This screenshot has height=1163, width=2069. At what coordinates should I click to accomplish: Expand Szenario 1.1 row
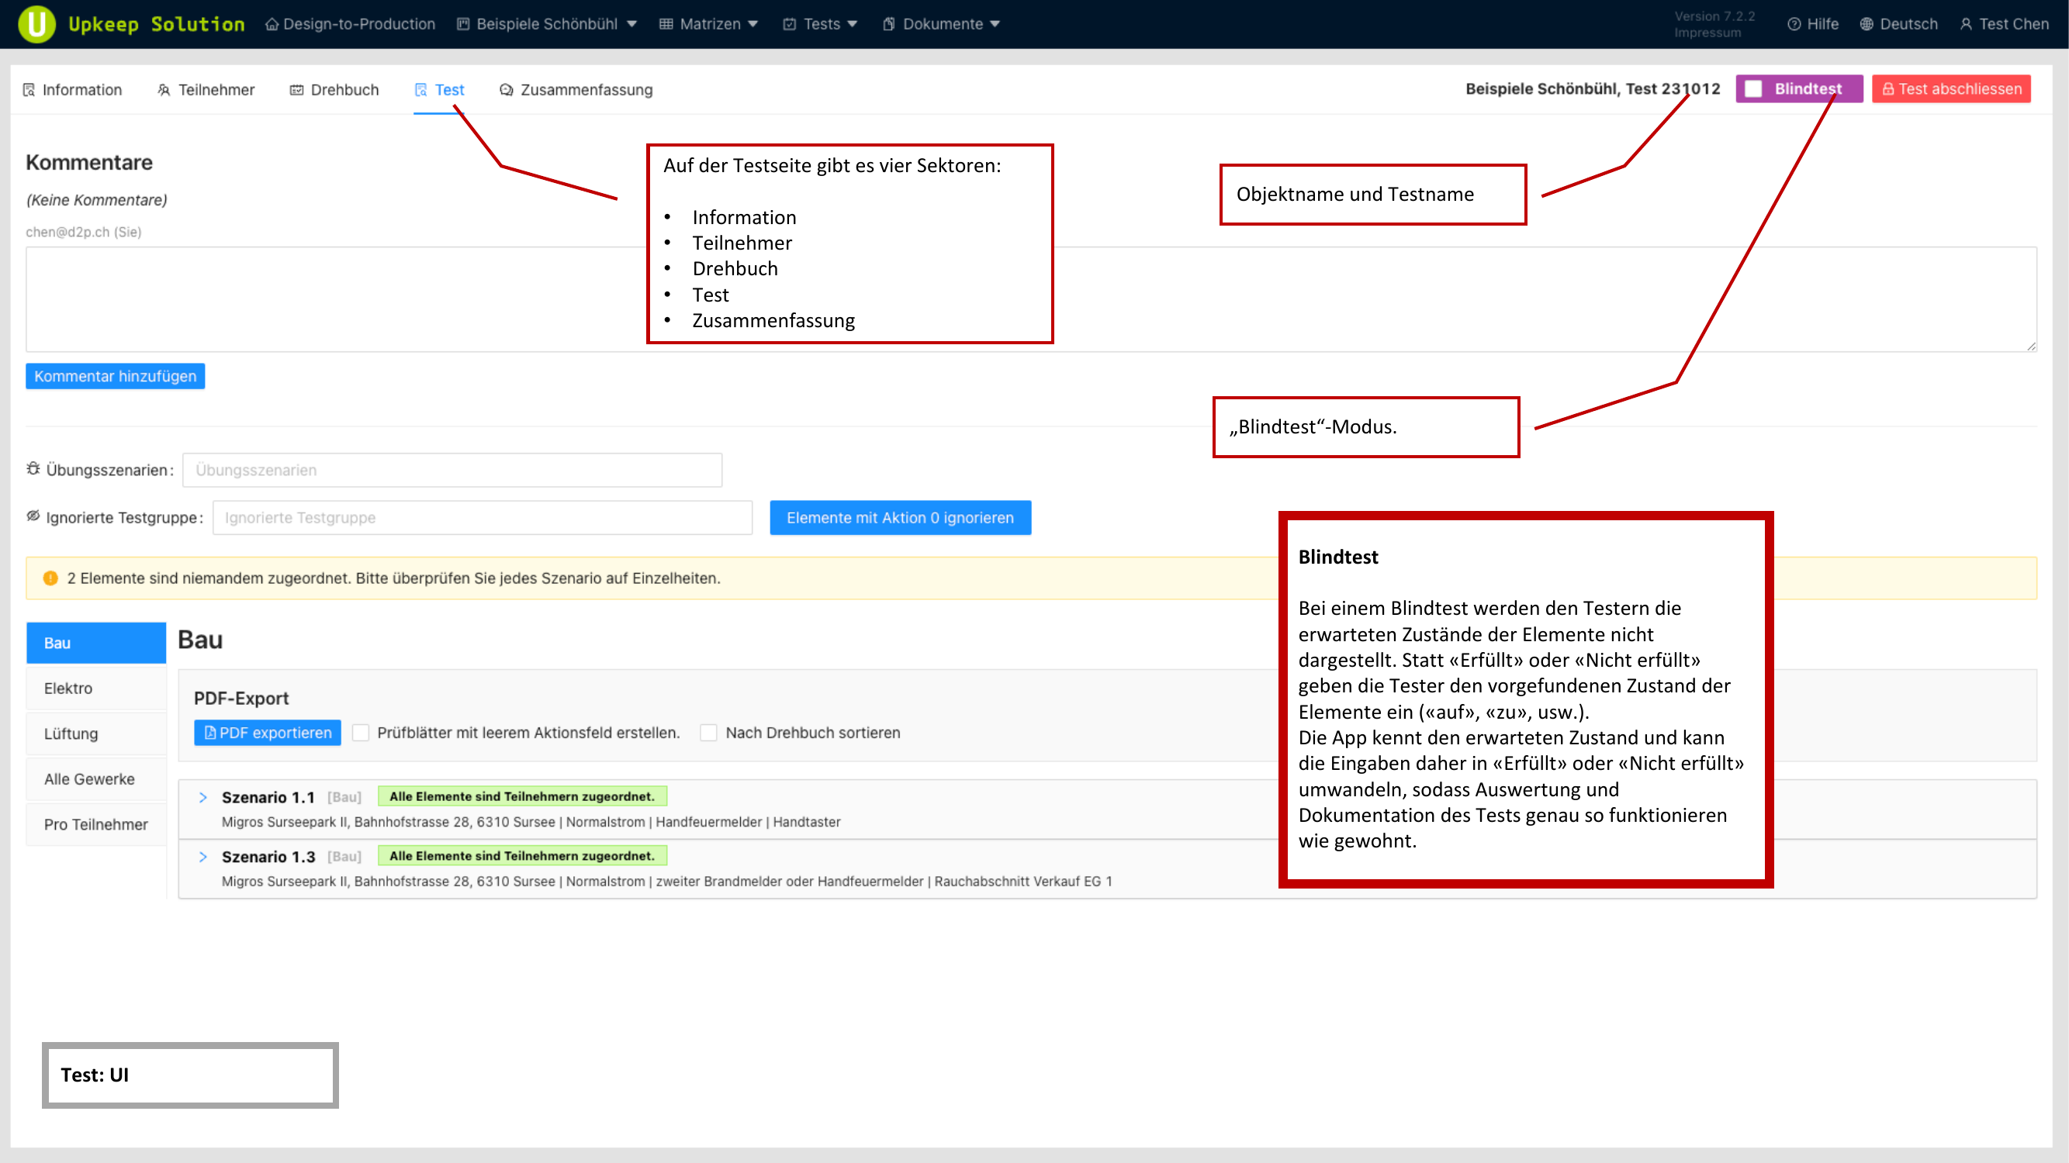[203, 797]
